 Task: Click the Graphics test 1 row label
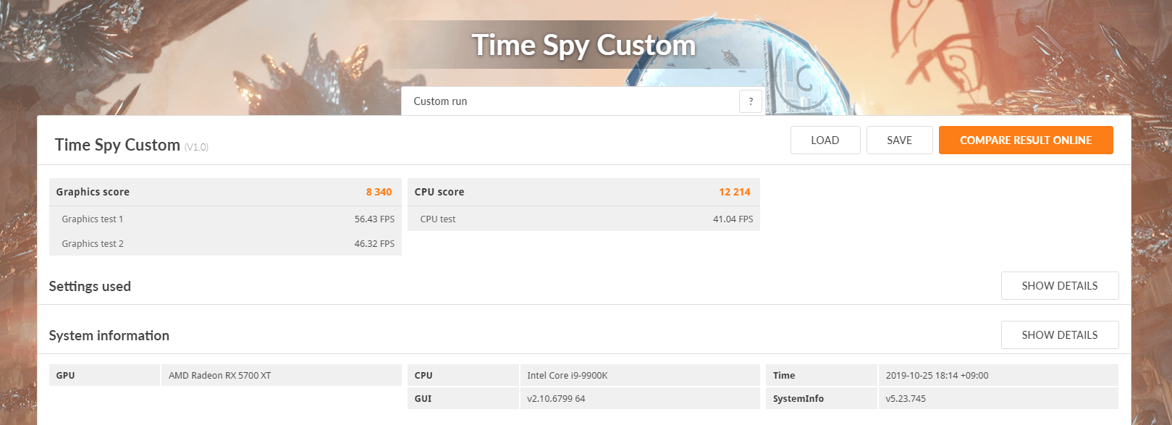click(x=93, y=219)
